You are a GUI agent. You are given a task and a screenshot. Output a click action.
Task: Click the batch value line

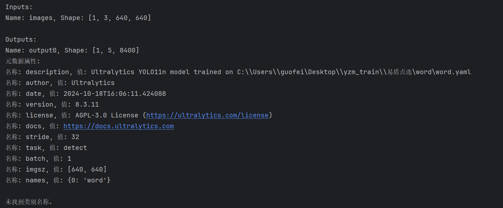pos(38,159)
